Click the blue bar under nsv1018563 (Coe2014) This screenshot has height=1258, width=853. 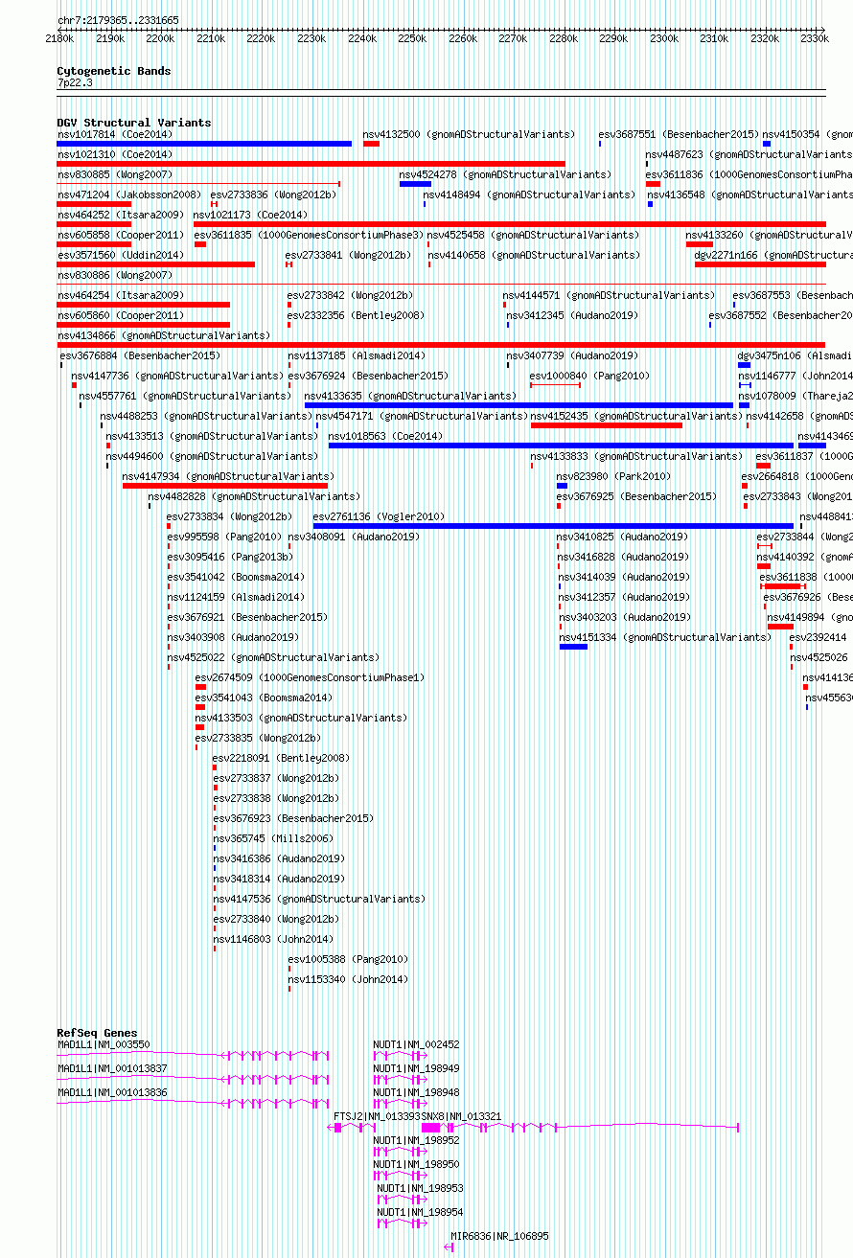pyautogui.click(x=562, y=446)
